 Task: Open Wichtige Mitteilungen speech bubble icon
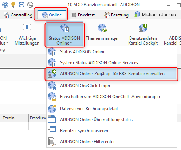[27, 28]
